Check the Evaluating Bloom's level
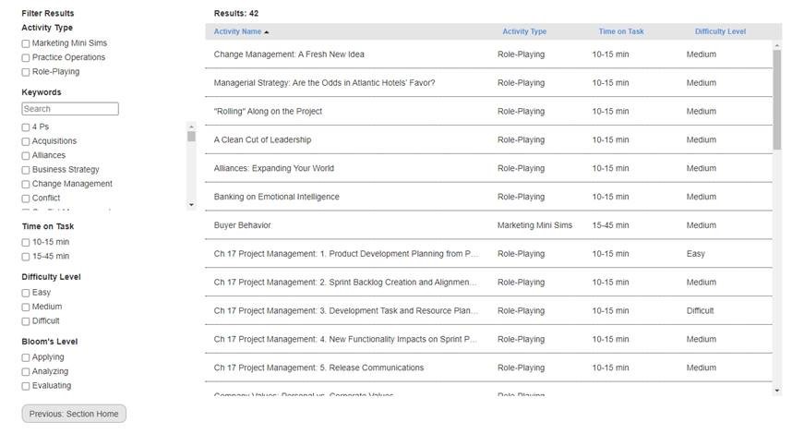Image resolution: width=804 pixels, height=434 pixels. [26, 386]
